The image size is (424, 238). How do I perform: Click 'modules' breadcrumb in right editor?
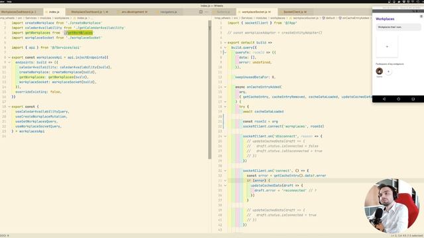coord(261,18)
